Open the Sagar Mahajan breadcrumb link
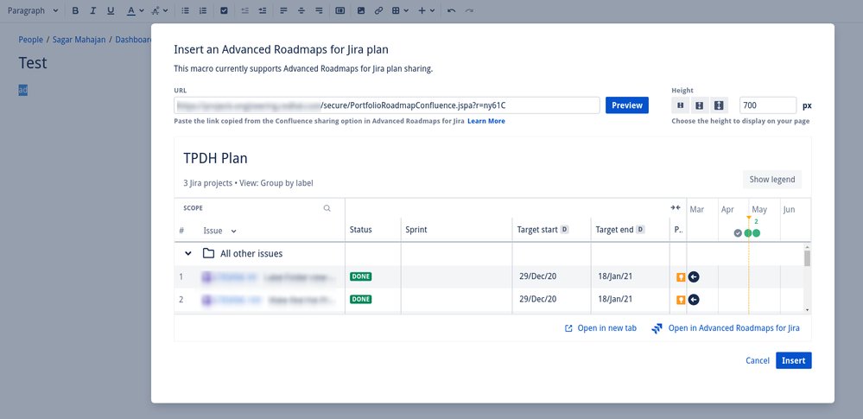Screen dimensions: 863x419 click(79, 40)
